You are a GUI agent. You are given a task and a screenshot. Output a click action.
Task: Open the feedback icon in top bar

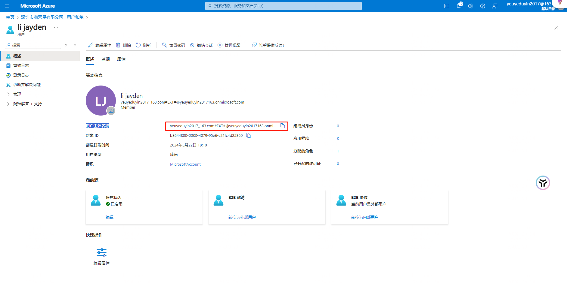tap(495, 6)
